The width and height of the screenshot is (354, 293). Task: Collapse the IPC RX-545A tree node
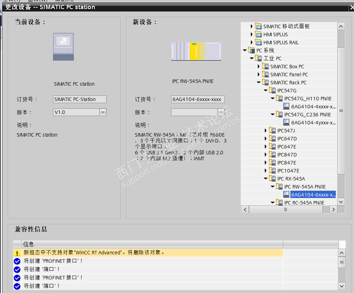(266, 179)
